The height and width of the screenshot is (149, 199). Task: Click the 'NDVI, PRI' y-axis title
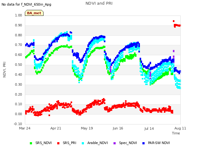(x=4, y=70)
